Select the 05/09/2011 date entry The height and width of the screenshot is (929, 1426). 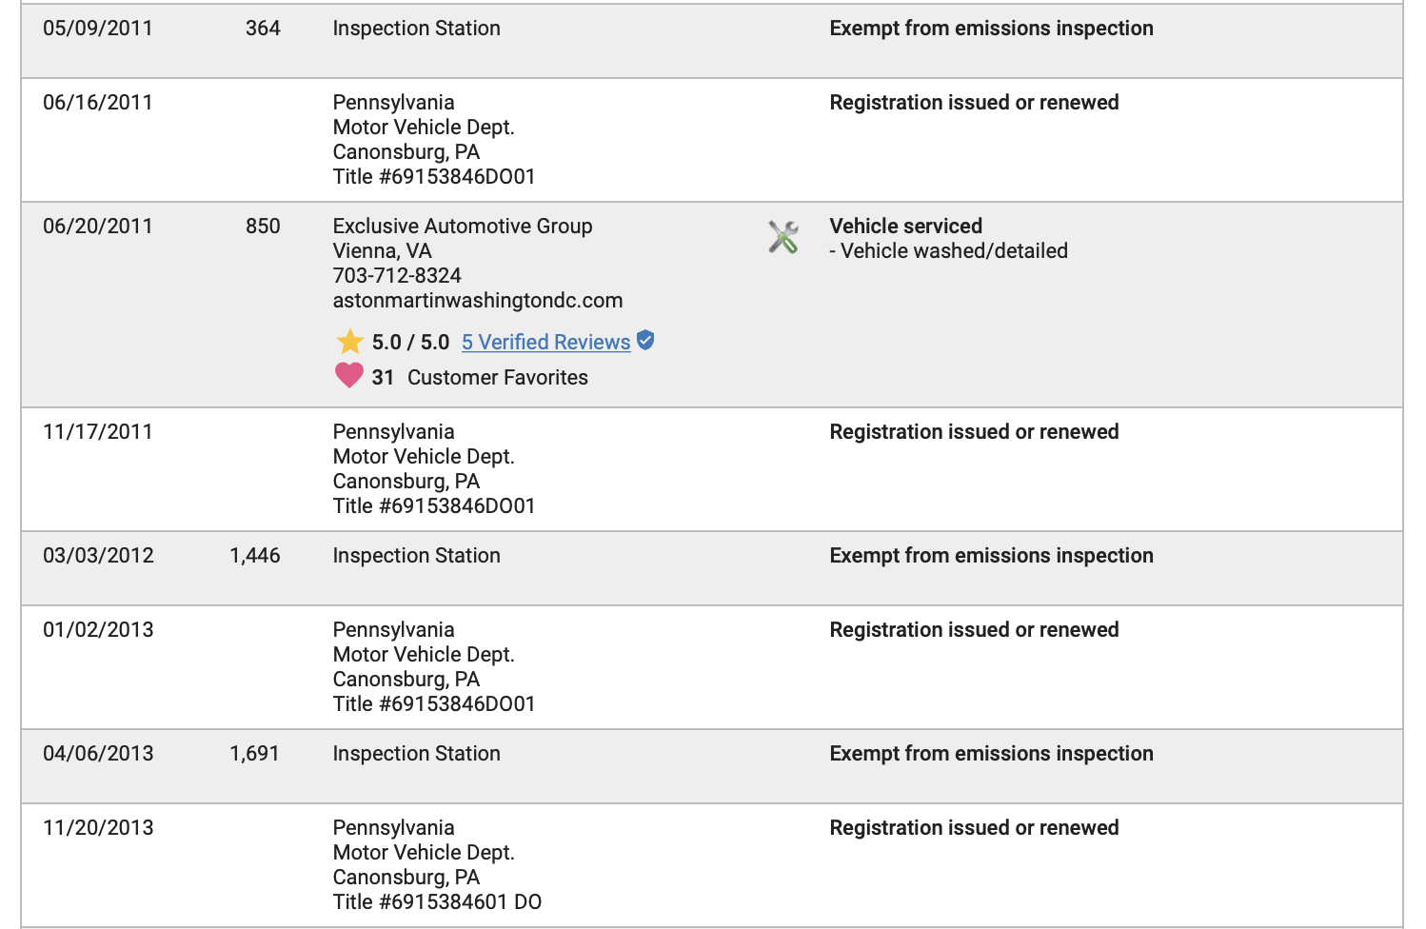(98, 29)
